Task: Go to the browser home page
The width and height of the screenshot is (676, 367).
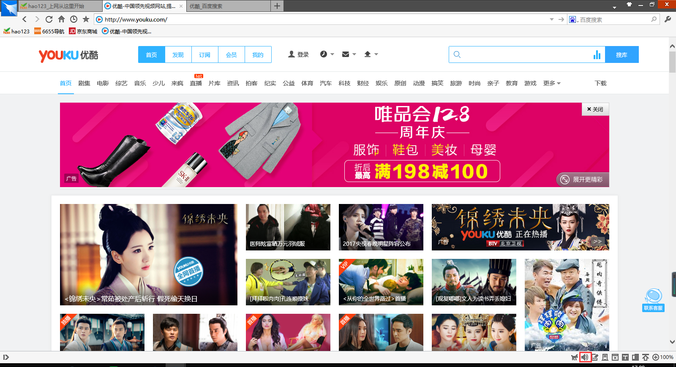Action: click(61, 19)
